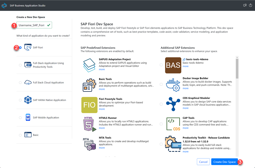255x168 pixels.
Task: Click the 'SAP Fiori Dev Space' heading
Action: pyautogui.click(x=97, y=24)
